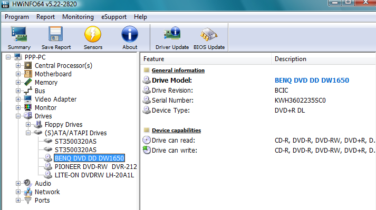Expand the Bus node

point(18,91)
